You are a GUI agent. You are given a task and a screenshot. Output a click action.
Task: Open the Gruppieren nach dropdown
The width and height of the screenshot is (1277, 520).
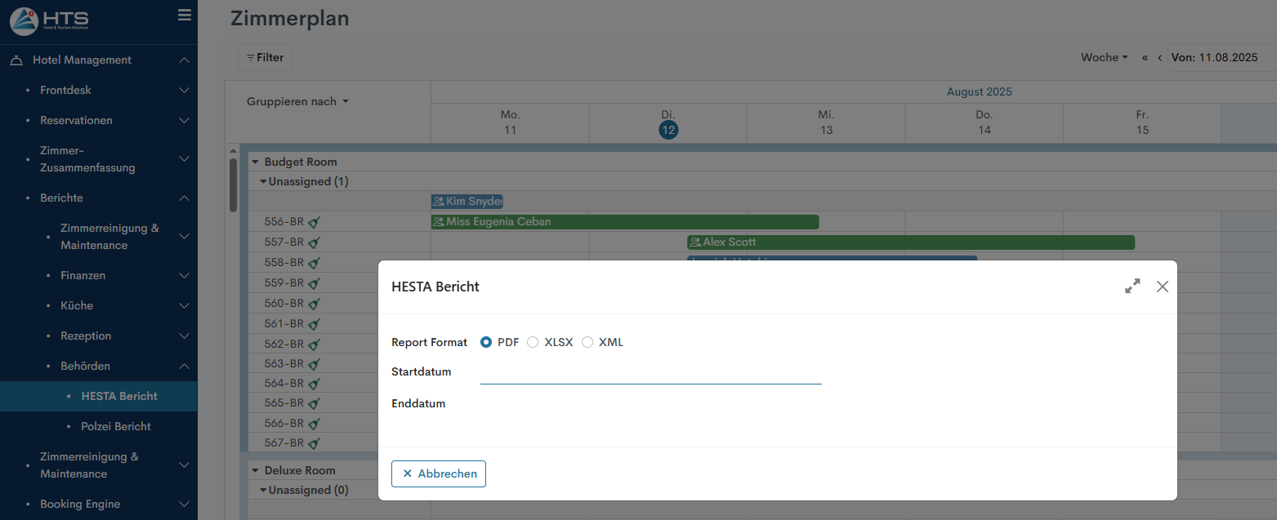pyautogui.click(x=297, y=102)
